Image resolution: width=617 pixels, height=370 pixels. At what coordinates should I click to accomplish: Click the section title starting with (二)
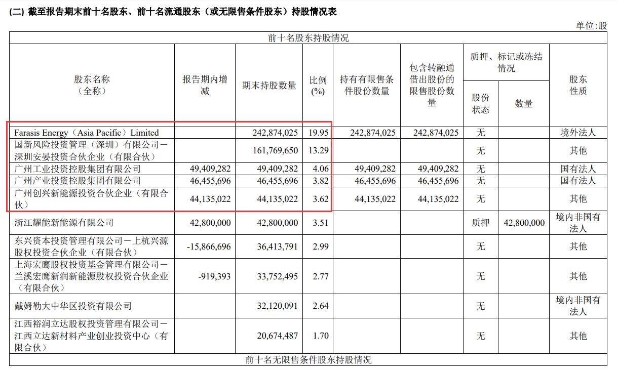[173, 12]
